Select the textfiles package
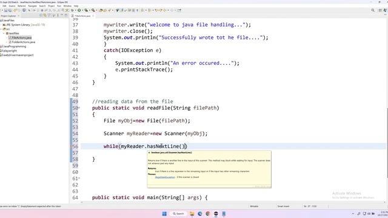The height and width of the screenshot is (218, 388). point(12,33)
